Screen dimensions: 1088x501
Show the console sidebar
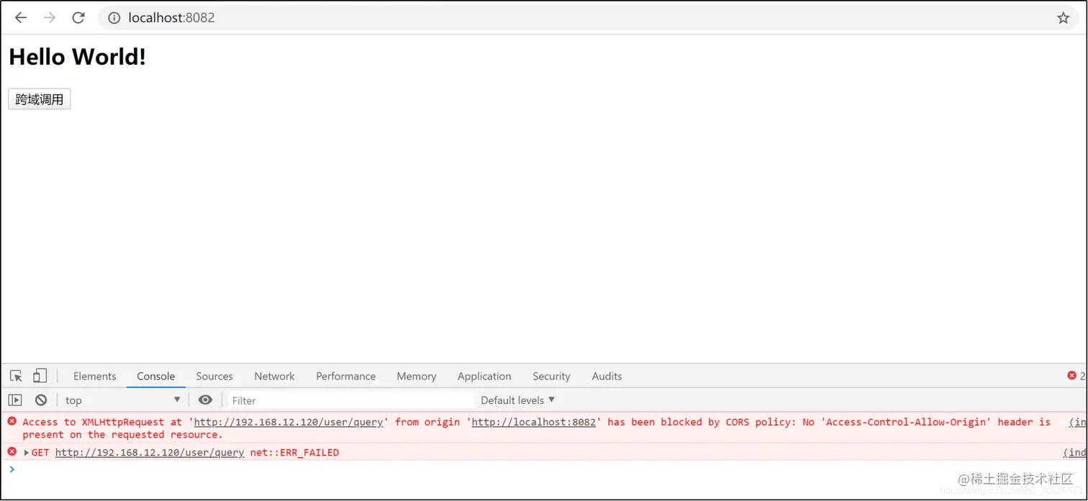15,400
